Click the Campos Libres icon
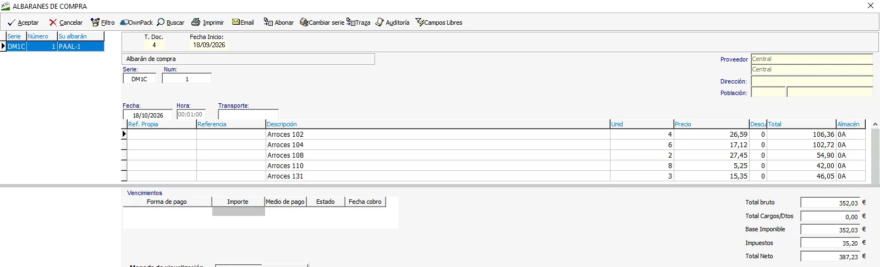880x267 pixels. pyautogui.click(x=420, y=23)
